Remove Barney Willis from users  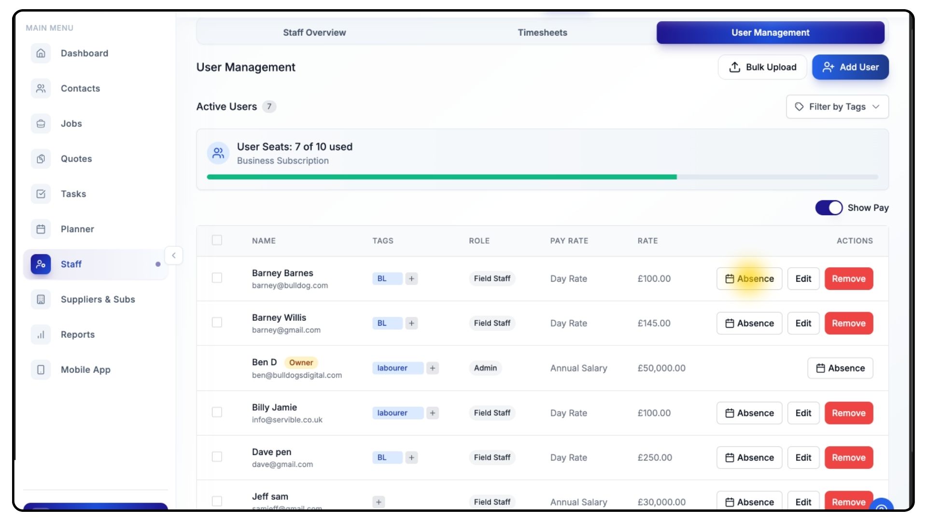[848, 323]
